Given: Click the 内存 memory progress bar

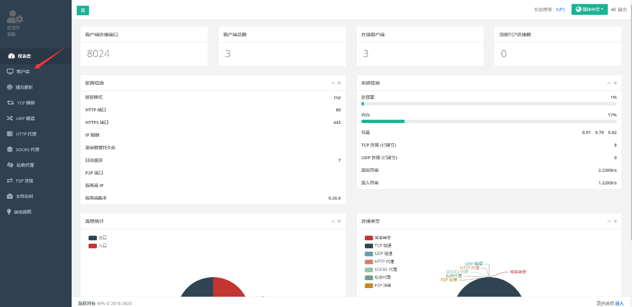Looking at the screenshot, I should [489, 121].
